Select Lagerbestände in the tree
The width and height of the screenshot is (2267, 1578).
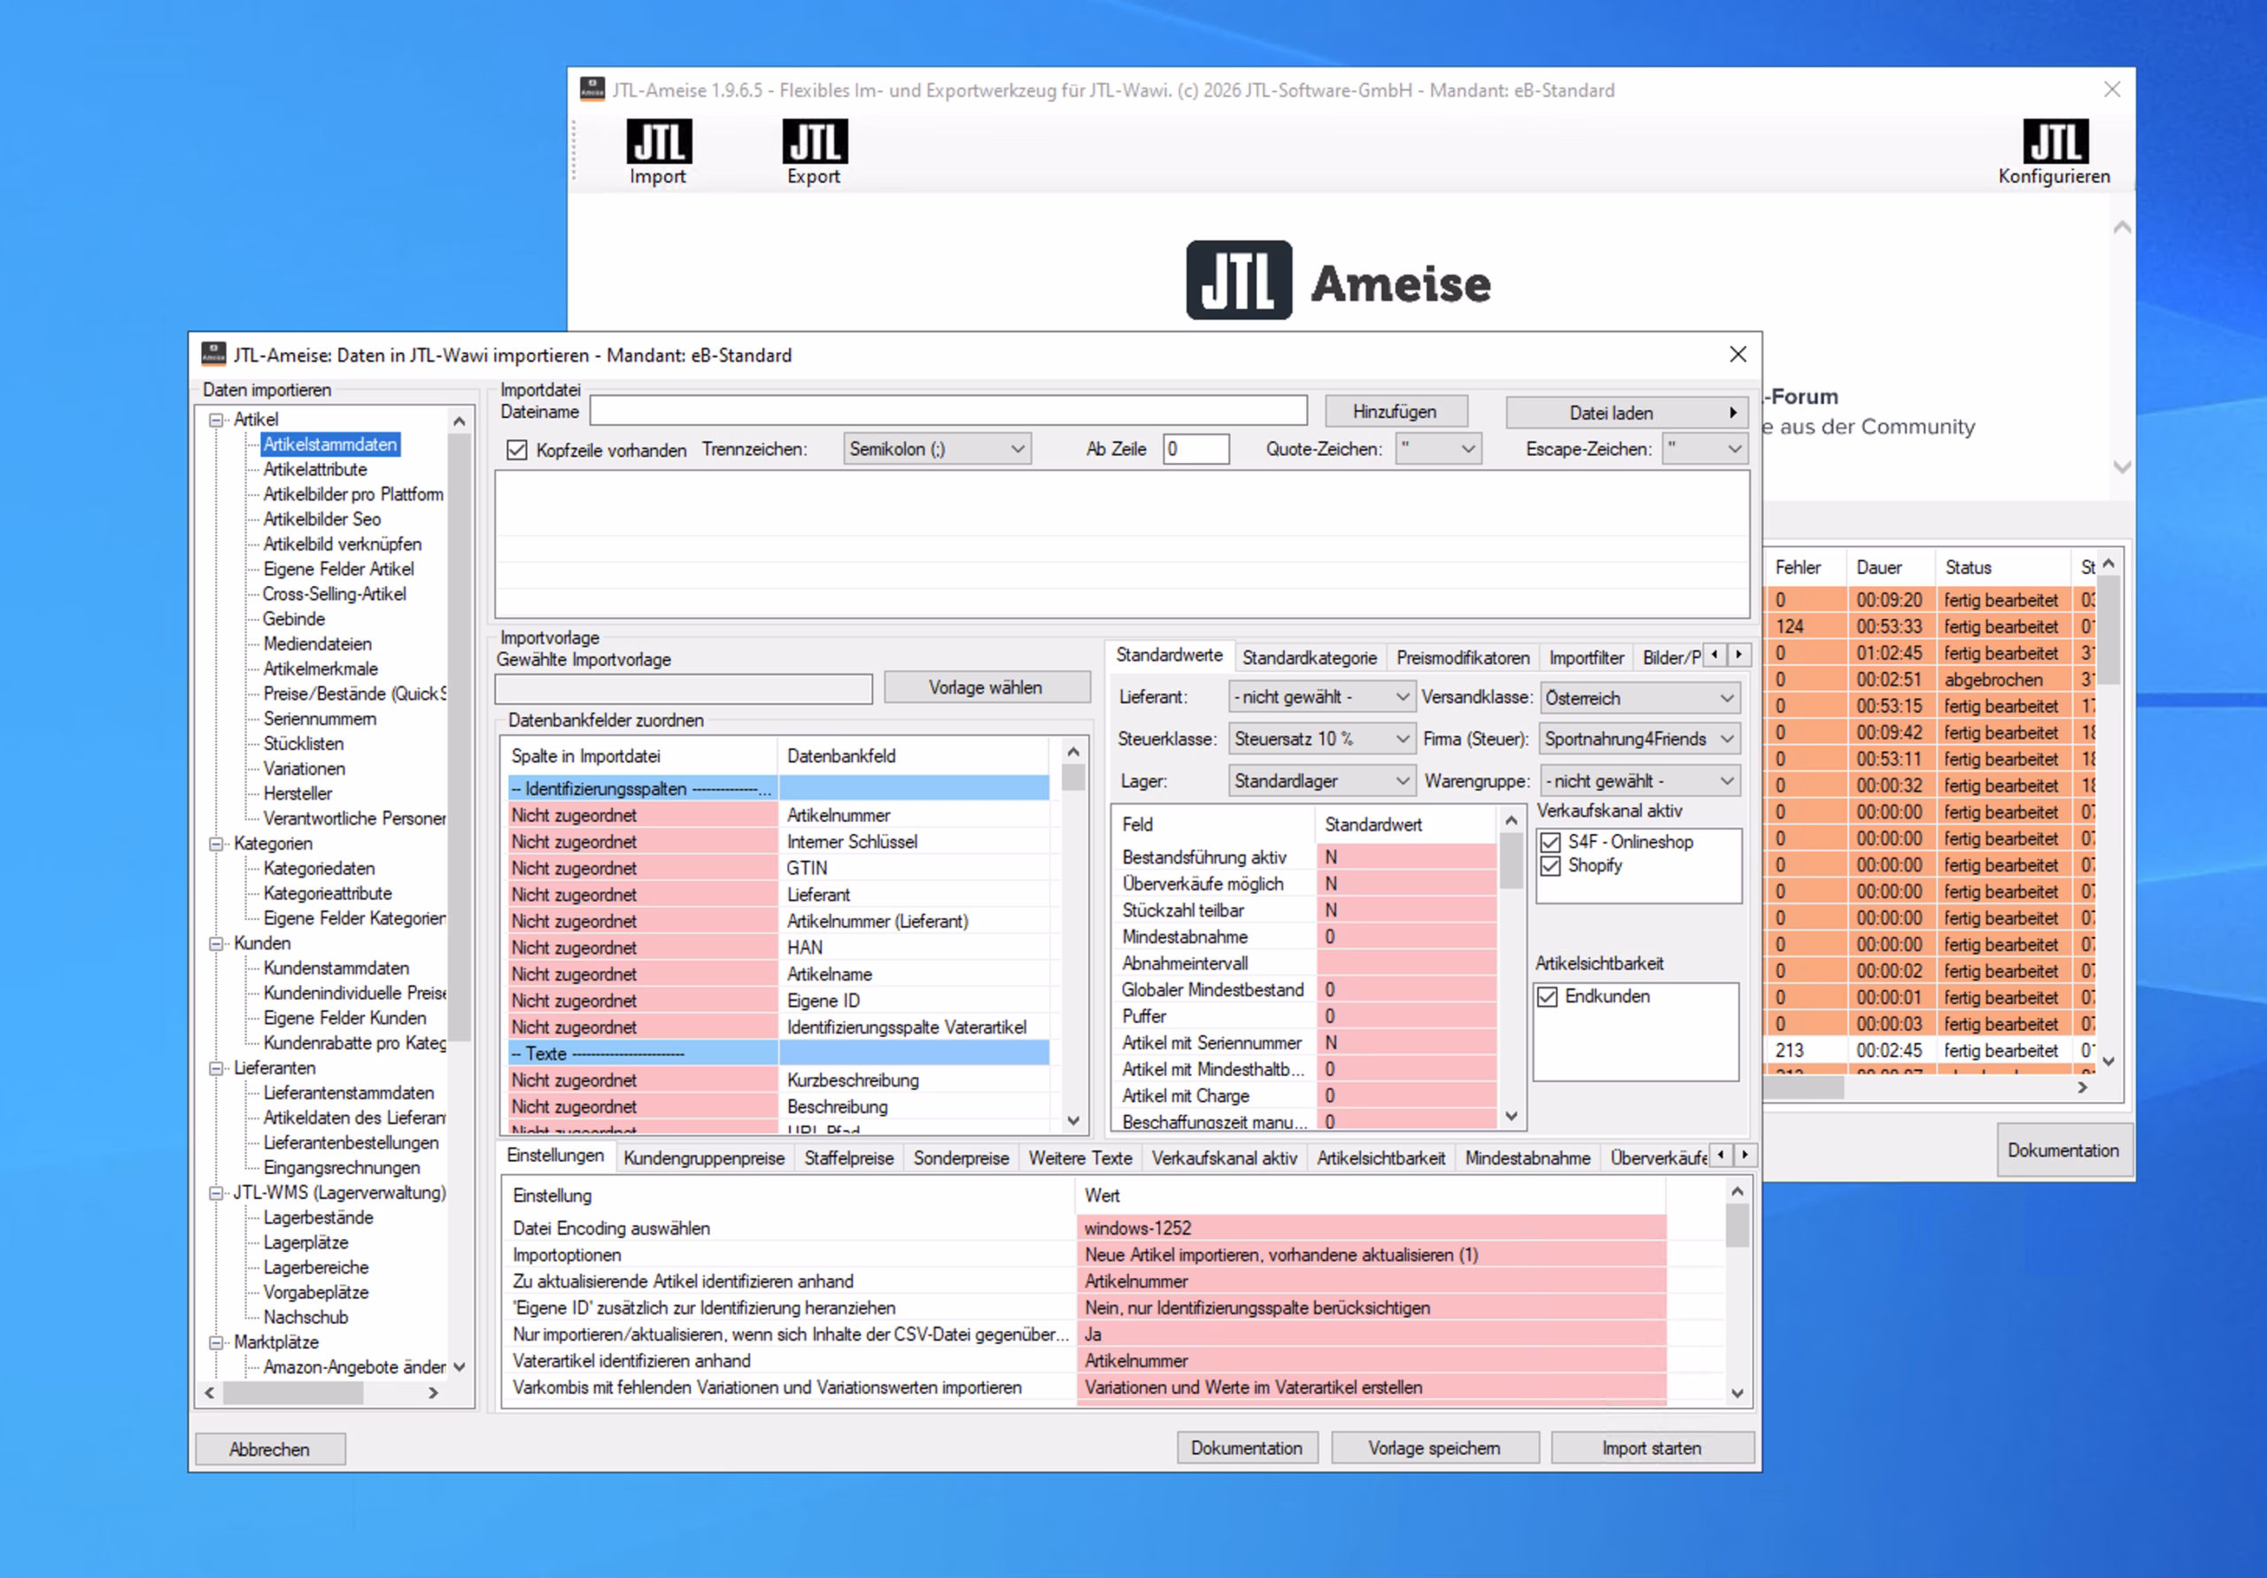tap(318, 1218)
